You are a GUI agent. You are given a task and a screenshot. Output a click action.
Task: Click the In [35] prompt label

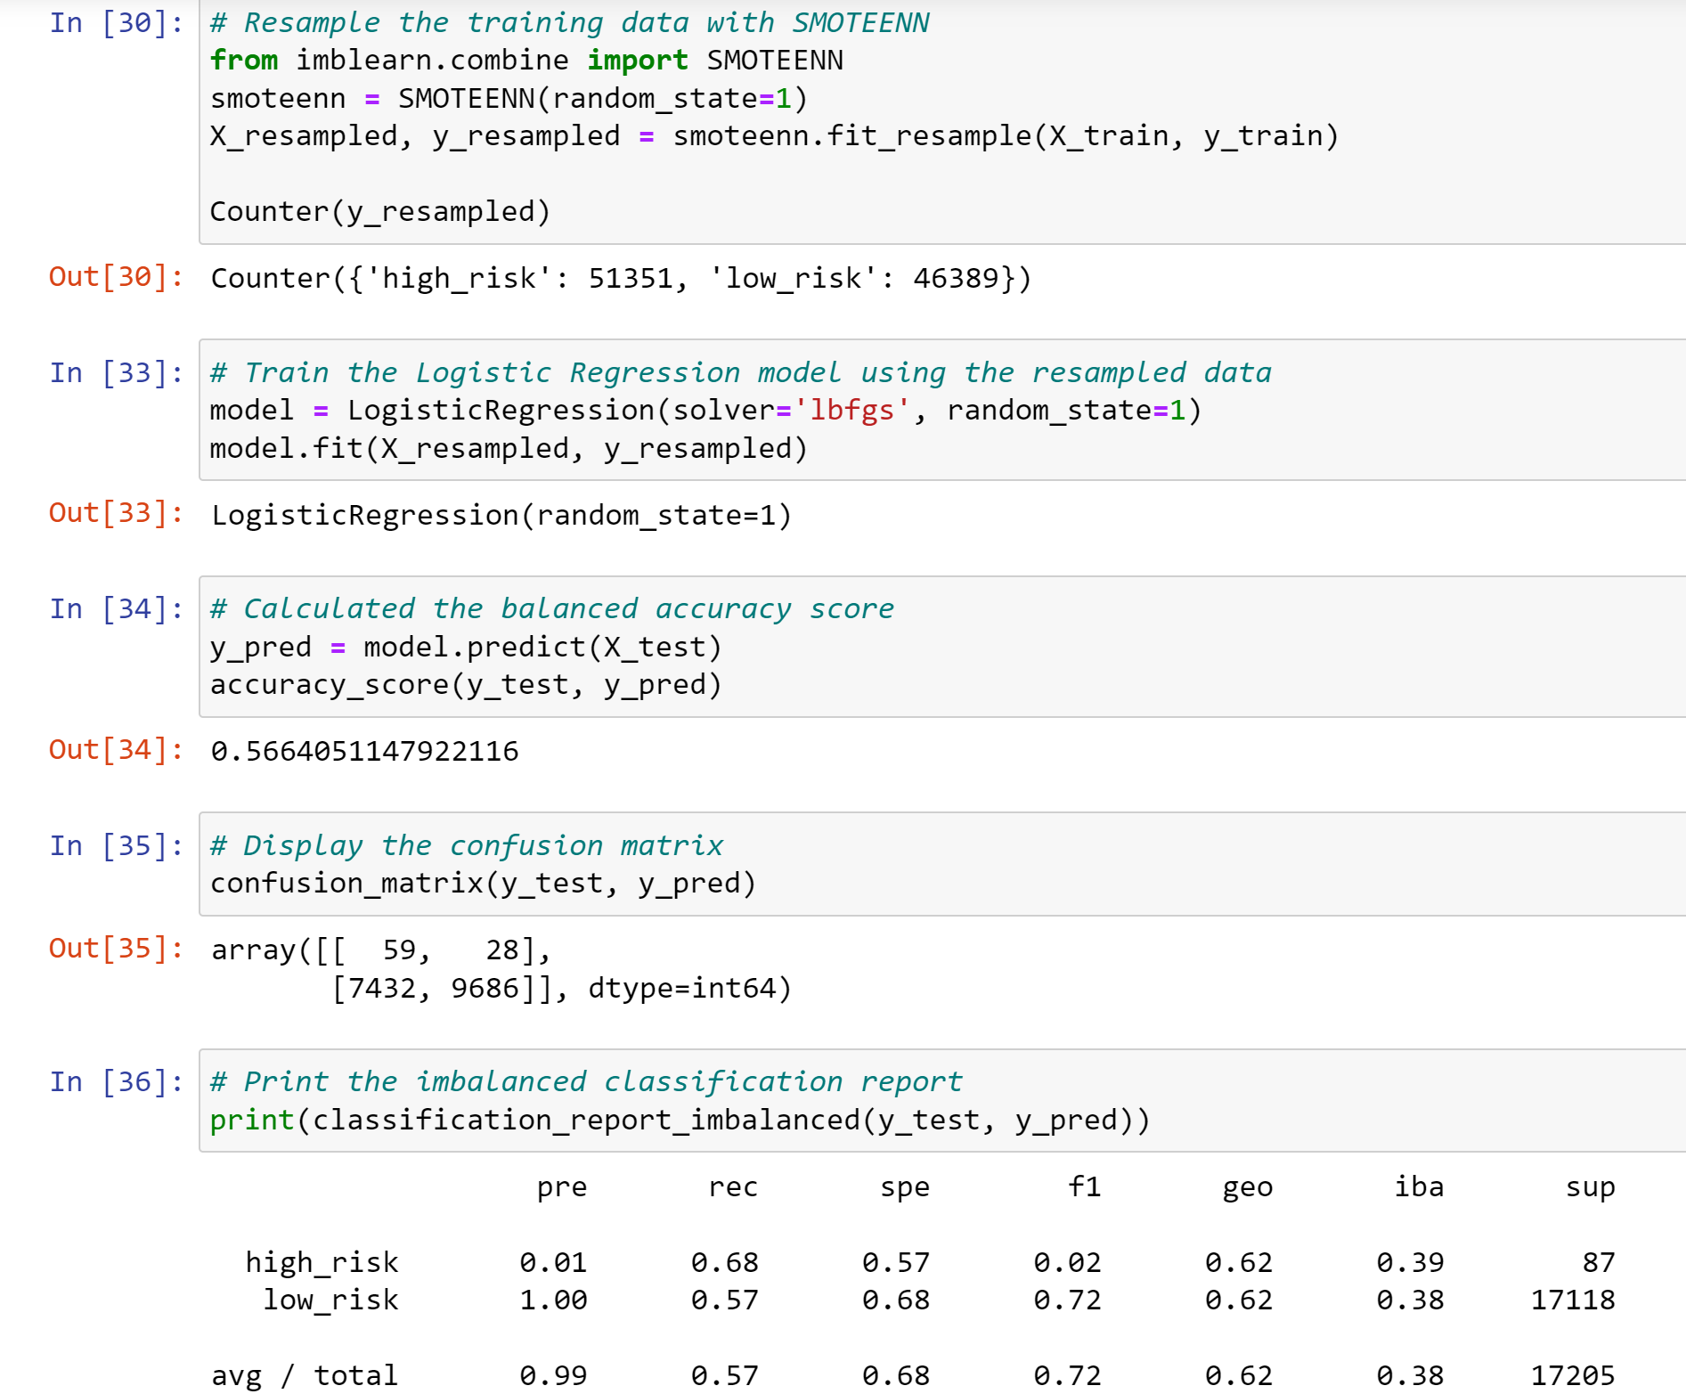(x=117, y=845)
